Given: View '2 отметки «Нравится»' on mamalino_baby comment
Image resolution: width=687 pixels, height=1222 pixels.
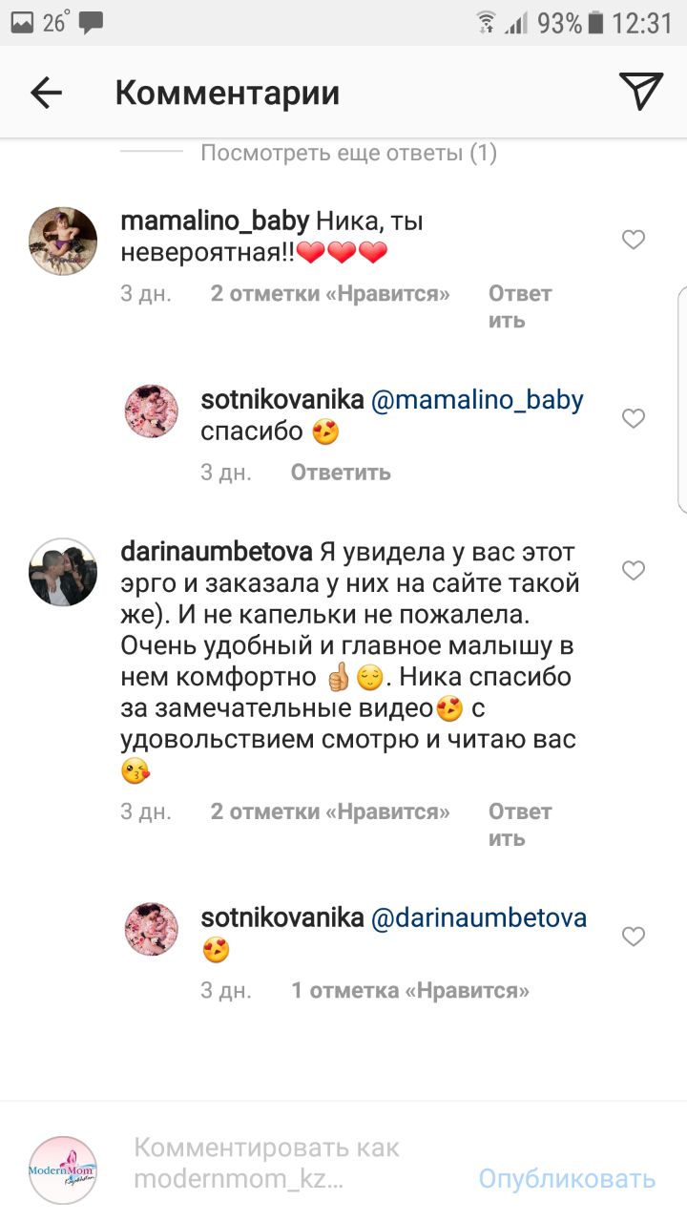Looking at the screenshot, I should 330,294.
